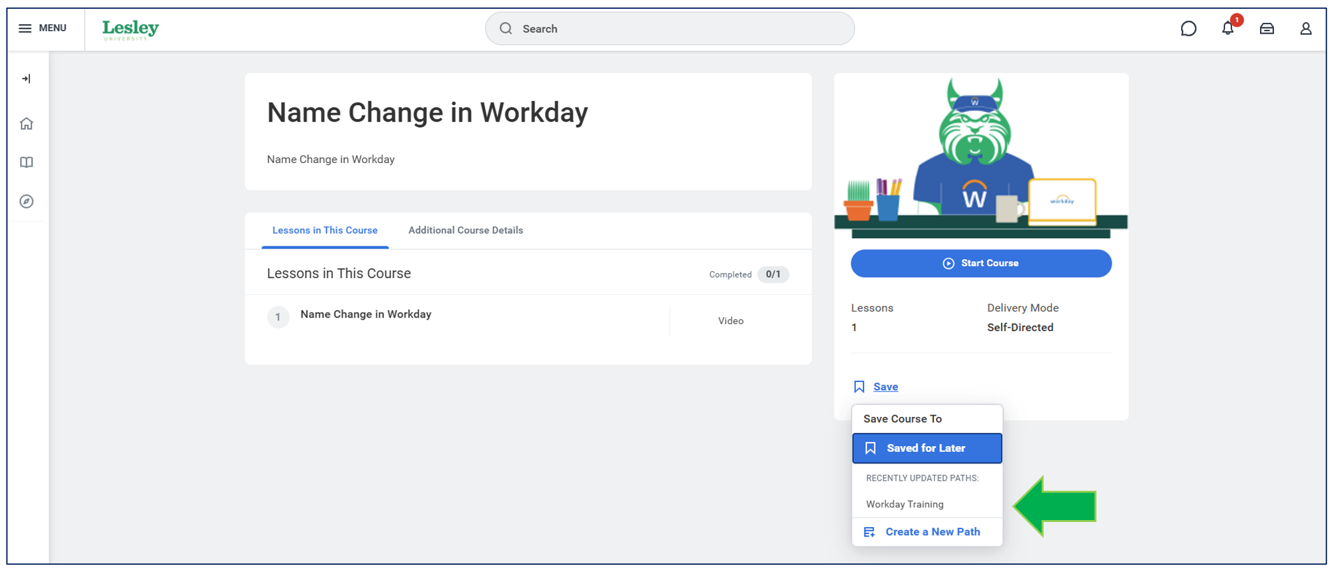Open lesson Name Change in Workday
This screenshot has width=1332, height=571.
(x=366, y=314)
